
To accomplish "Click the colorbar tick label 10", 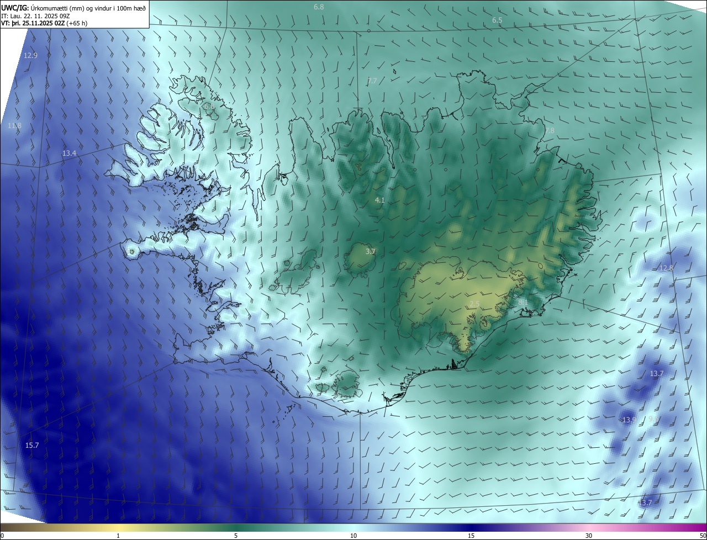I will pos(353,536).
